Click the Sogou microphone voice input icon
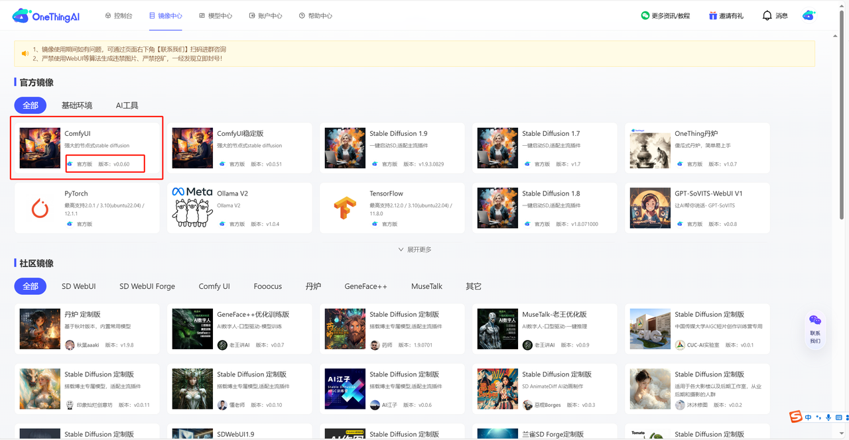 (828, 417)
